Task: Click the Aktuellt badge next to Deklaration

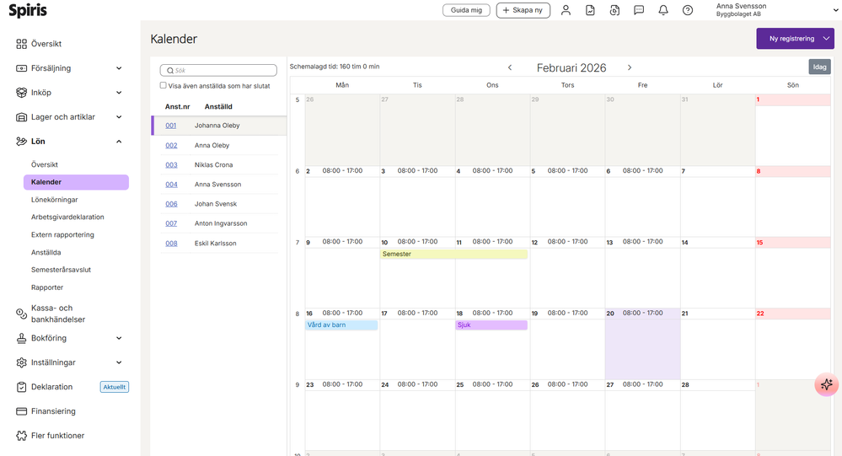Action: tap(115, 387)
